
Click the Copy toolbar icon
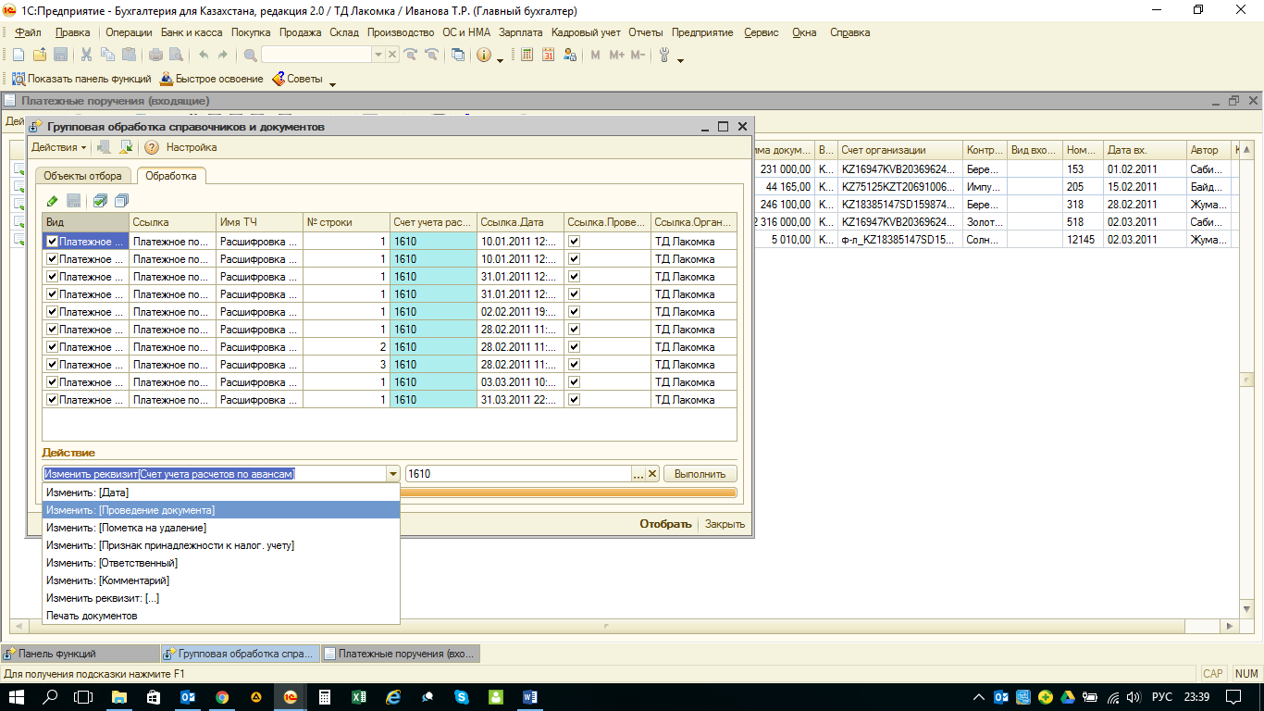pyautogui.click(x=107, y=56)
